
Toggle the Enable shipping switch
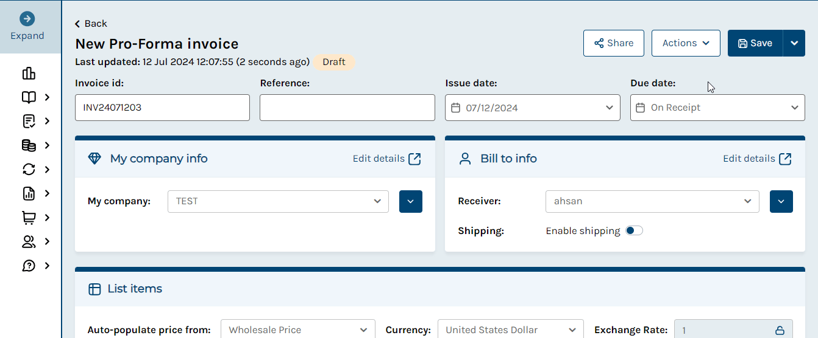coord(634,231)
